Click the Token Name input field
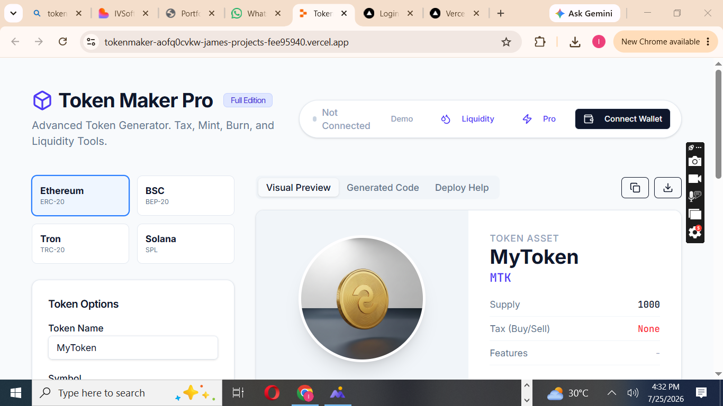The height and width of the screenshot is (406, 723). pyautogui.click(x=133, y=348)
